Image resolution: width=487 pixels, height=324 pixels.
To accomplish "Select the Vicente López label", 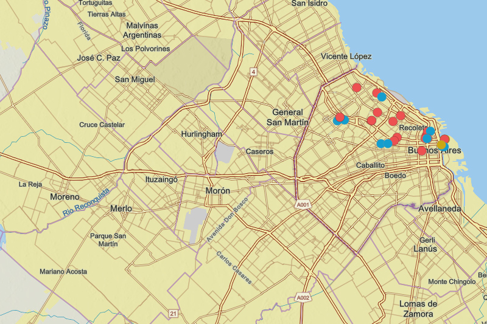I will tap(346, 56).
